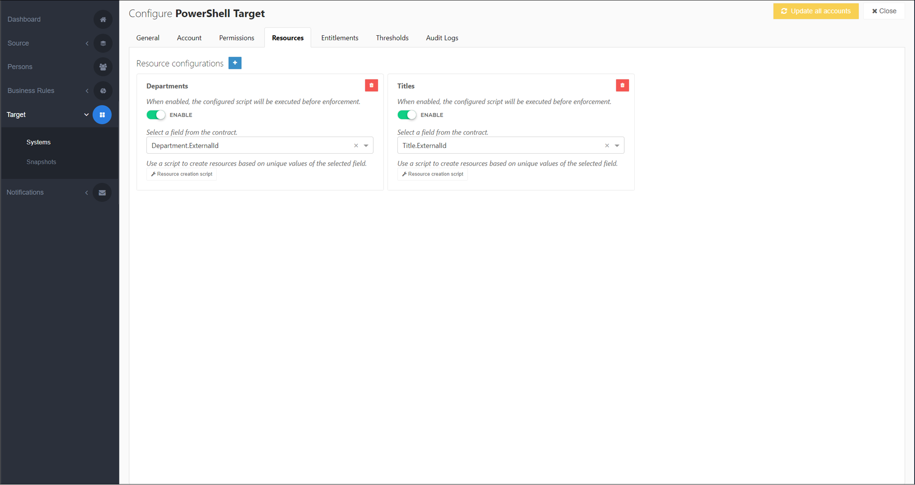View the Audit Logs tab
915x485 pixels.
tap(442, 38)
